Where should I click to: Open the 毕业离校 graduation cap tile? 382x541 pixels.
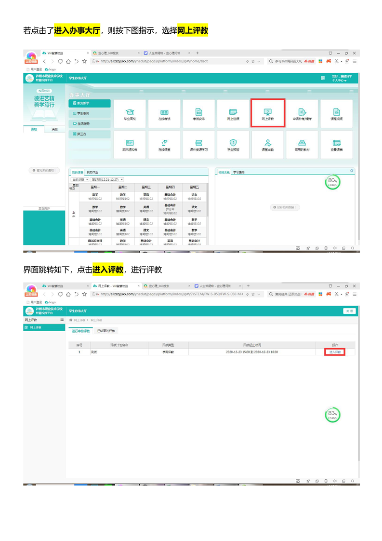(x=130, y=114)
